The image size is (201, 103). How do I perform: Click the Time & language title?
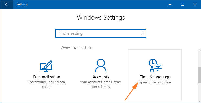tap(155, 77)
